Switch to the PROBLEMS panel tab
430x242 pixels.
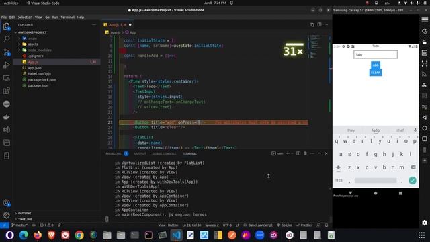point(114,154)
